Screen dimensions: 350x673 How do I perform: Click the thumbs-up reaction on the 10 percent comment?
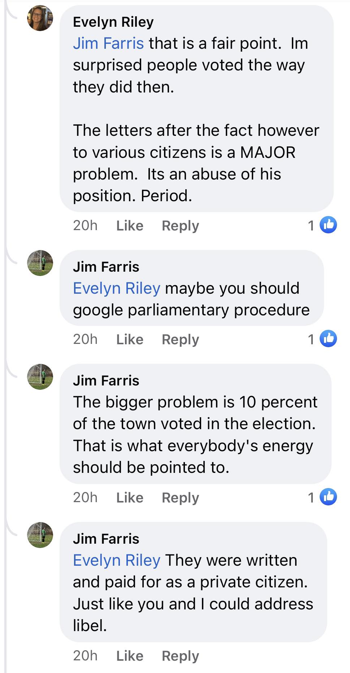[x=328, y=497]
